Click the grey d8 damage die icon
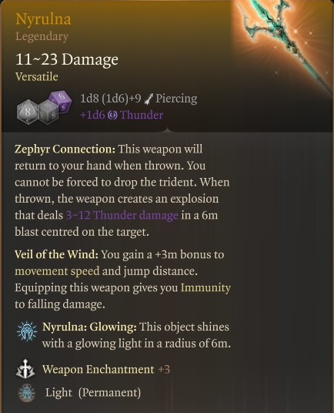The image size is (334, 413). point(27,112)
